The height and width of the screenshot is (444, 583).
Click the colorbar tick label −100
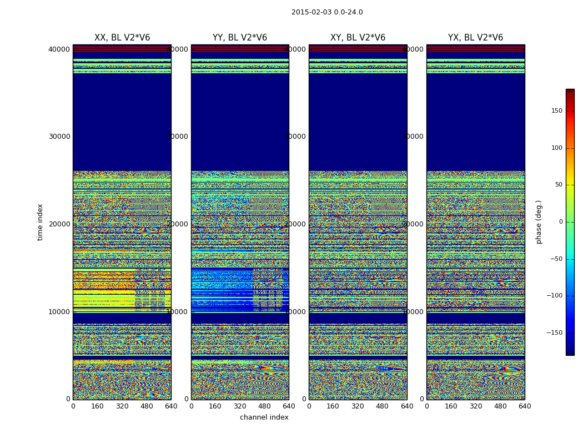tap(554, 295)
